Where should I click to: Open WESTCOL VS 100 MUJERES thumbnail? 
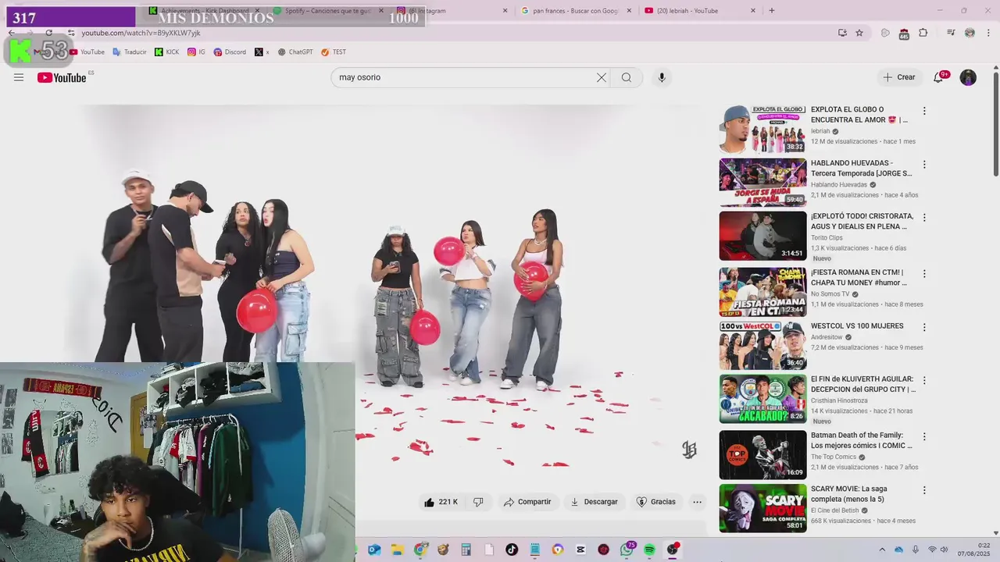[762, 345]
